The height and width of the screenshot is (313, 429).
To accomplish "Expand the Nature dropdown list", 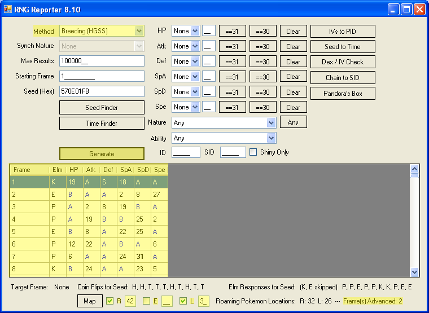I will [271, 122].
